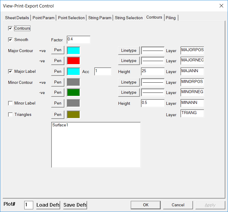Enable the Minor Label checkbox
This screenshot has width=228, height=212.
click(10, 103)
